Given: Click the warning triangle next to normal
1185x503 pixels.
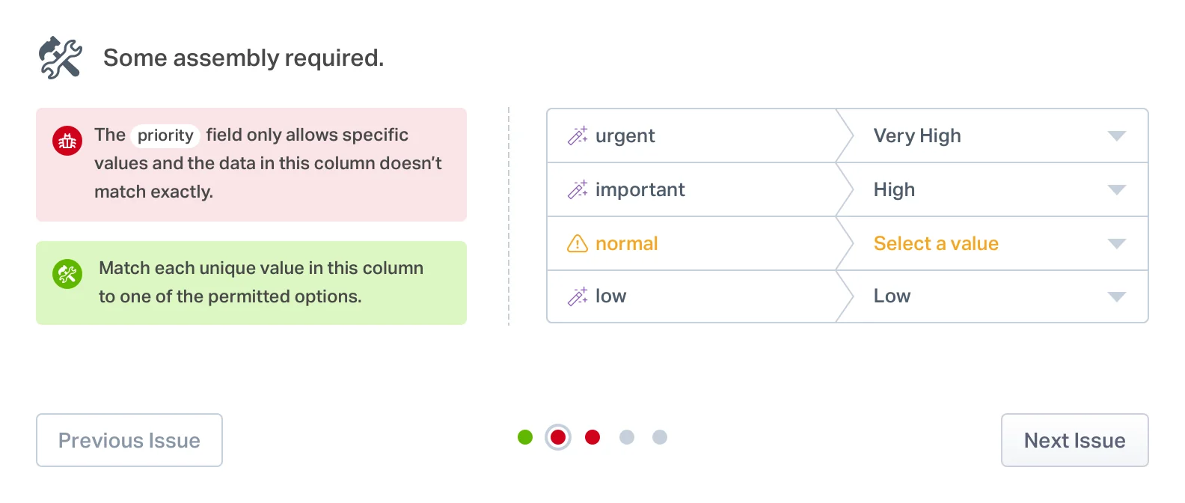Looking at the screenshot, I should 577,243.
